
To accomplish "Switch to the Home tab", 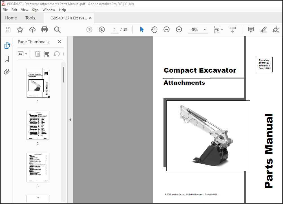I will (x=11, y=18).
